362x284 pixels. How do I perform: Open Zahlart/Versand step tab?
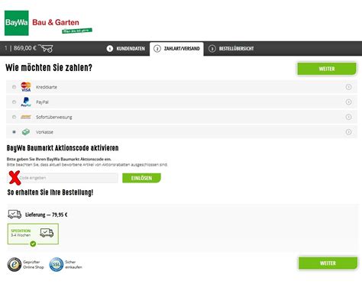[x=176, y=49]
